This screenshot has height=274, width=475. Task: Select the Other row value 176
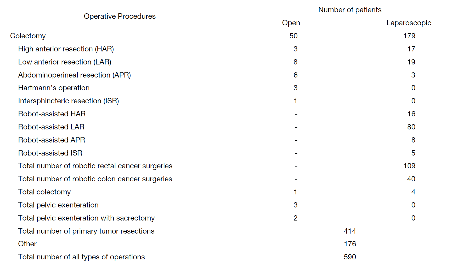point(350,244)
